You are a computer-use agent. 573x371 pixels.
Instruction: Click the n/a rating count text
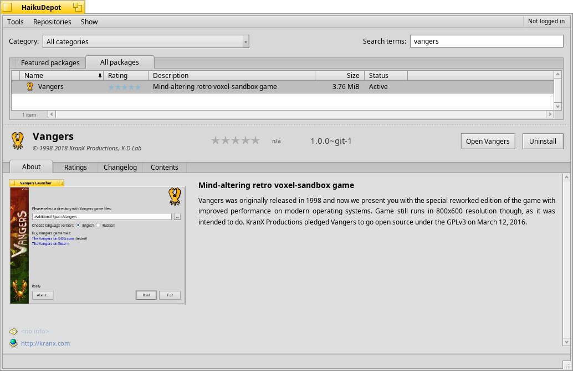(x=277, y=141)
